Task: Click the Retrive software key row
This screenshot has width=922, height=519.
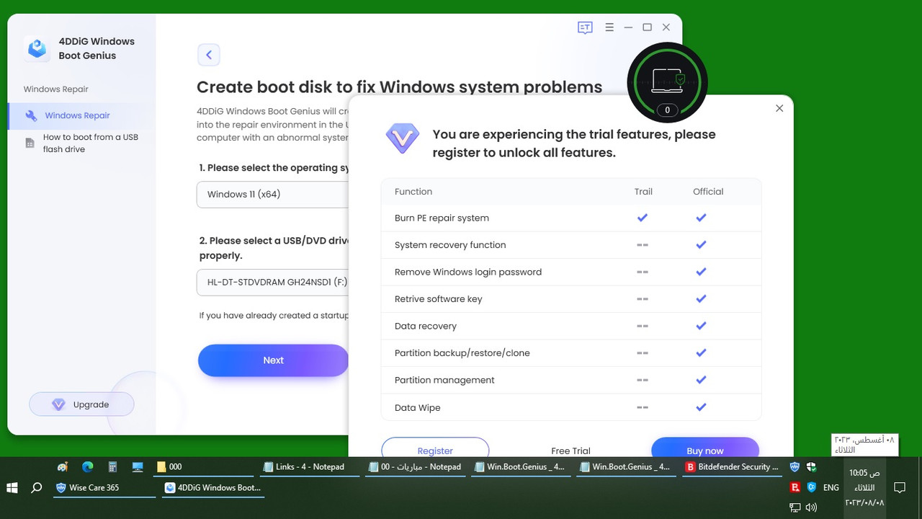Action: coord(571,299)
